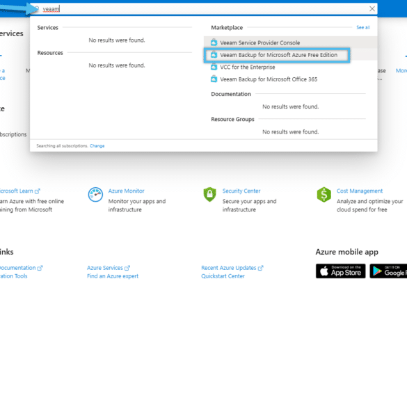Open Azure Services external link

click(109, 268)
